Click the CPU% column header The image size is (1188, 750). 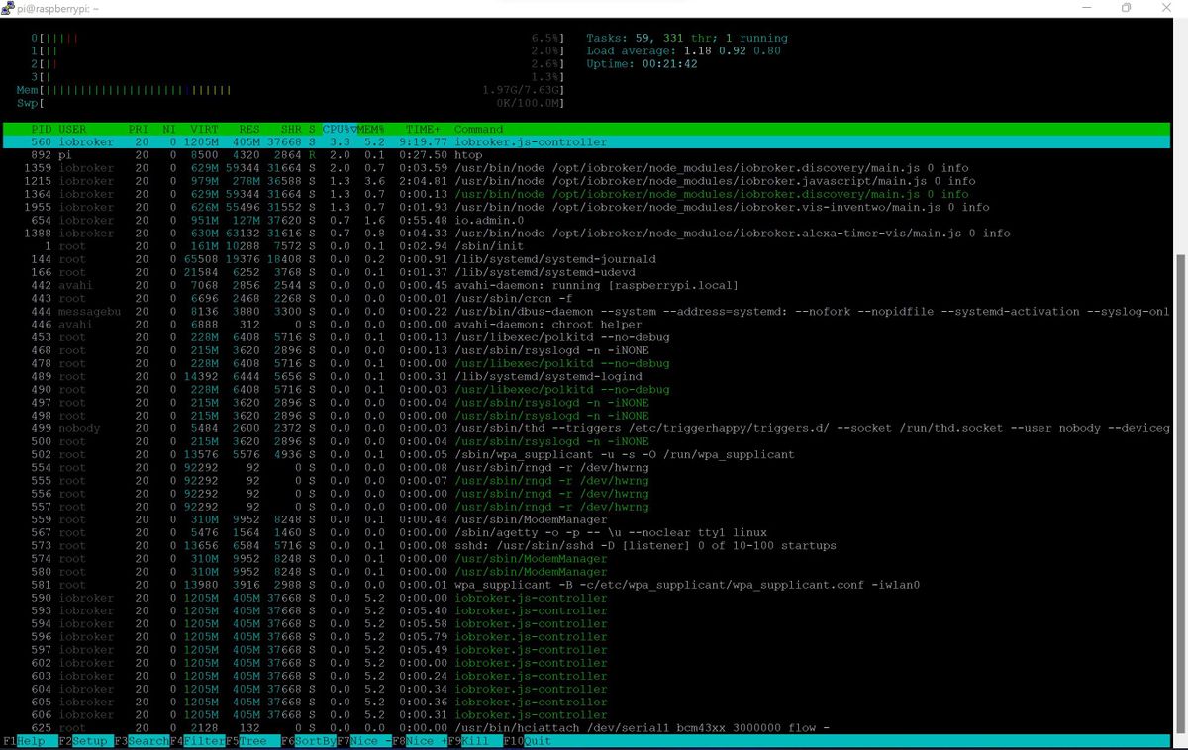click(x=338, y=129)
